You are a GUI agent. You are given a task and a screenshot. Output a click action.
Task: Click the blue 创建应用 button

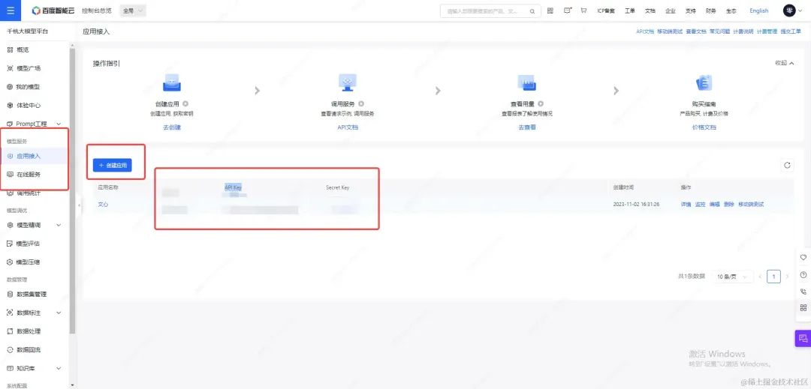click(x=112, y=165)
